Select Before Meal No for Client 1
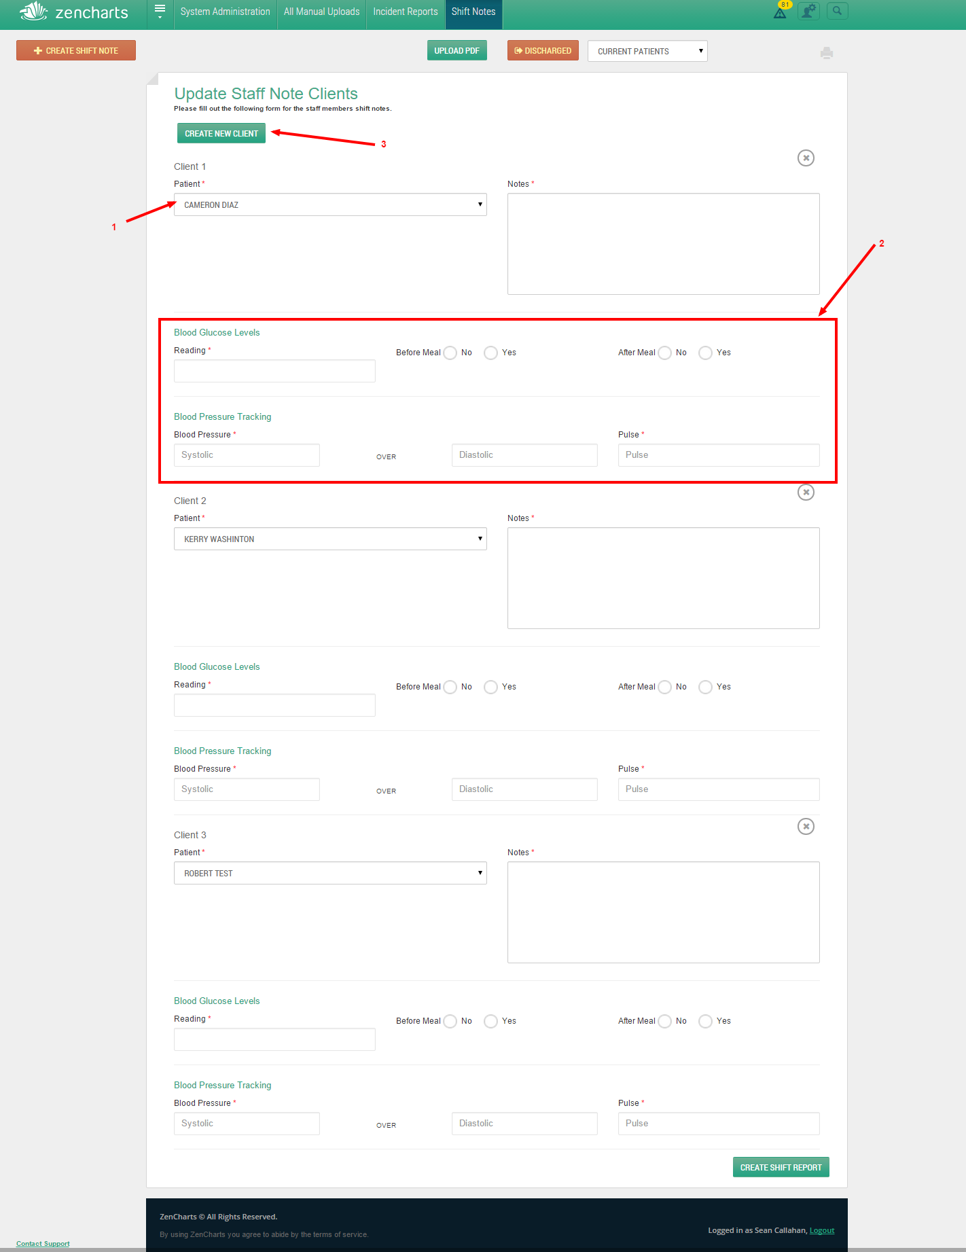The width and height of the screenshot is (966, 1252). (450, 353)
